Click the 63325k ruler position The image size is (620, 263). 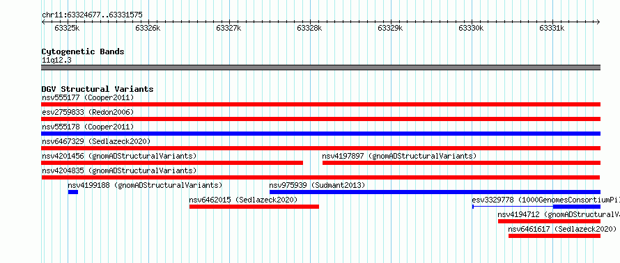(67, 28)
